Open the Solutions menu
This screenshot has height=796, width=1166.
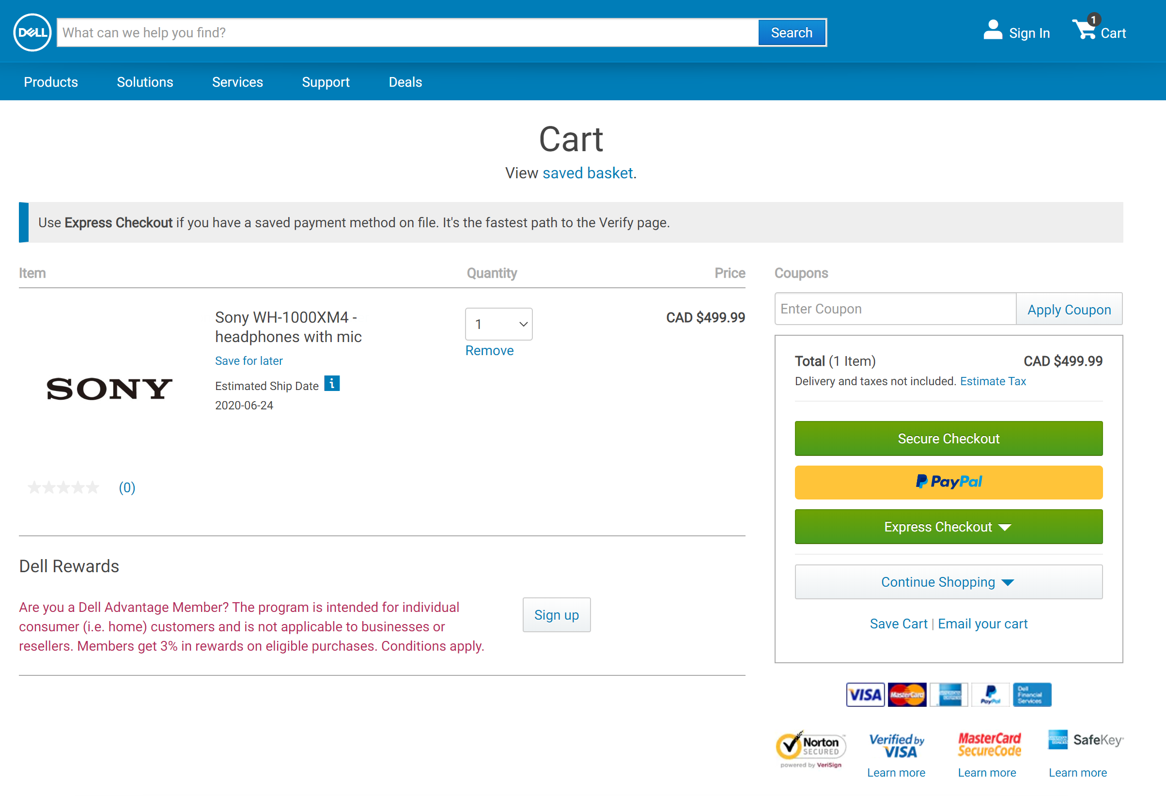[145, 82]
